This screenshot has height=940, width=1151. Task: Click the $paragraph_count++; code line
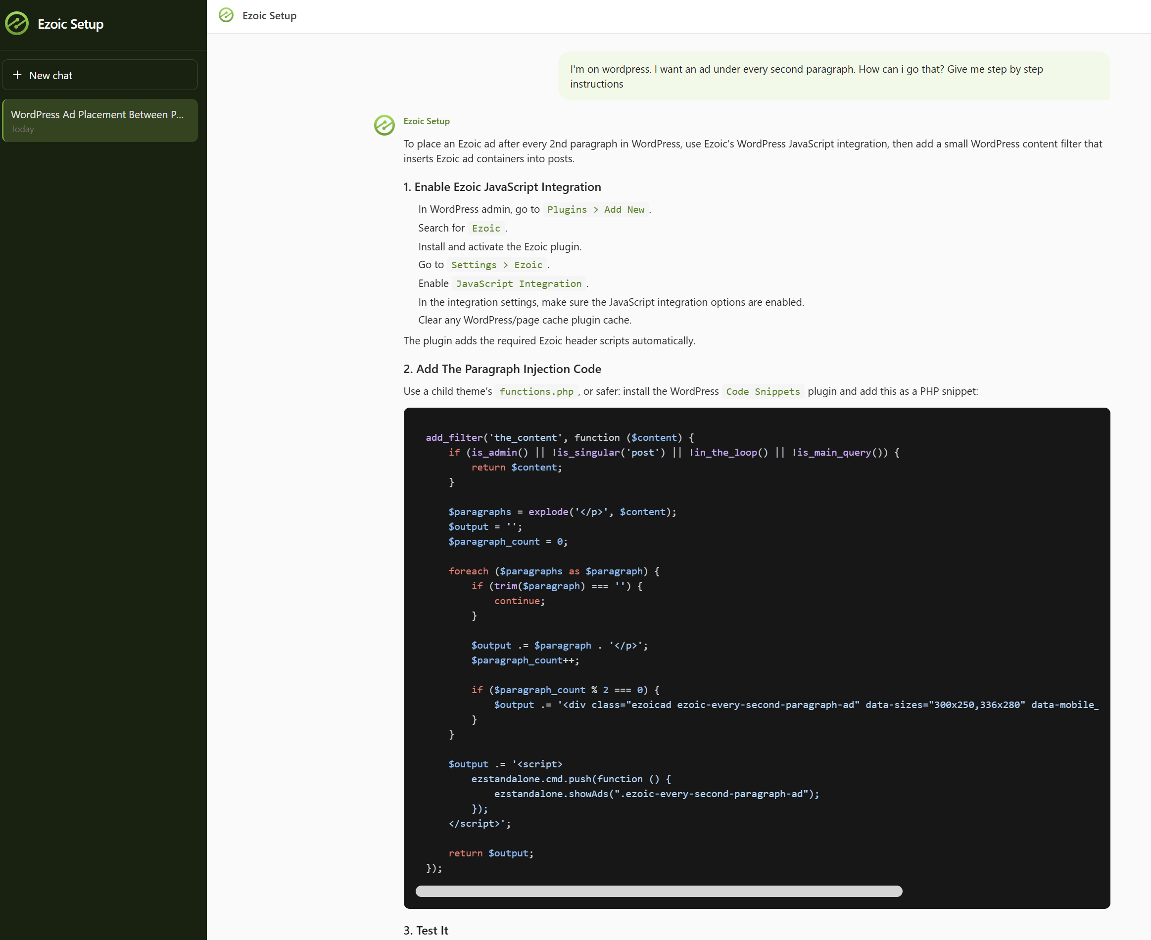coord(525,660)
